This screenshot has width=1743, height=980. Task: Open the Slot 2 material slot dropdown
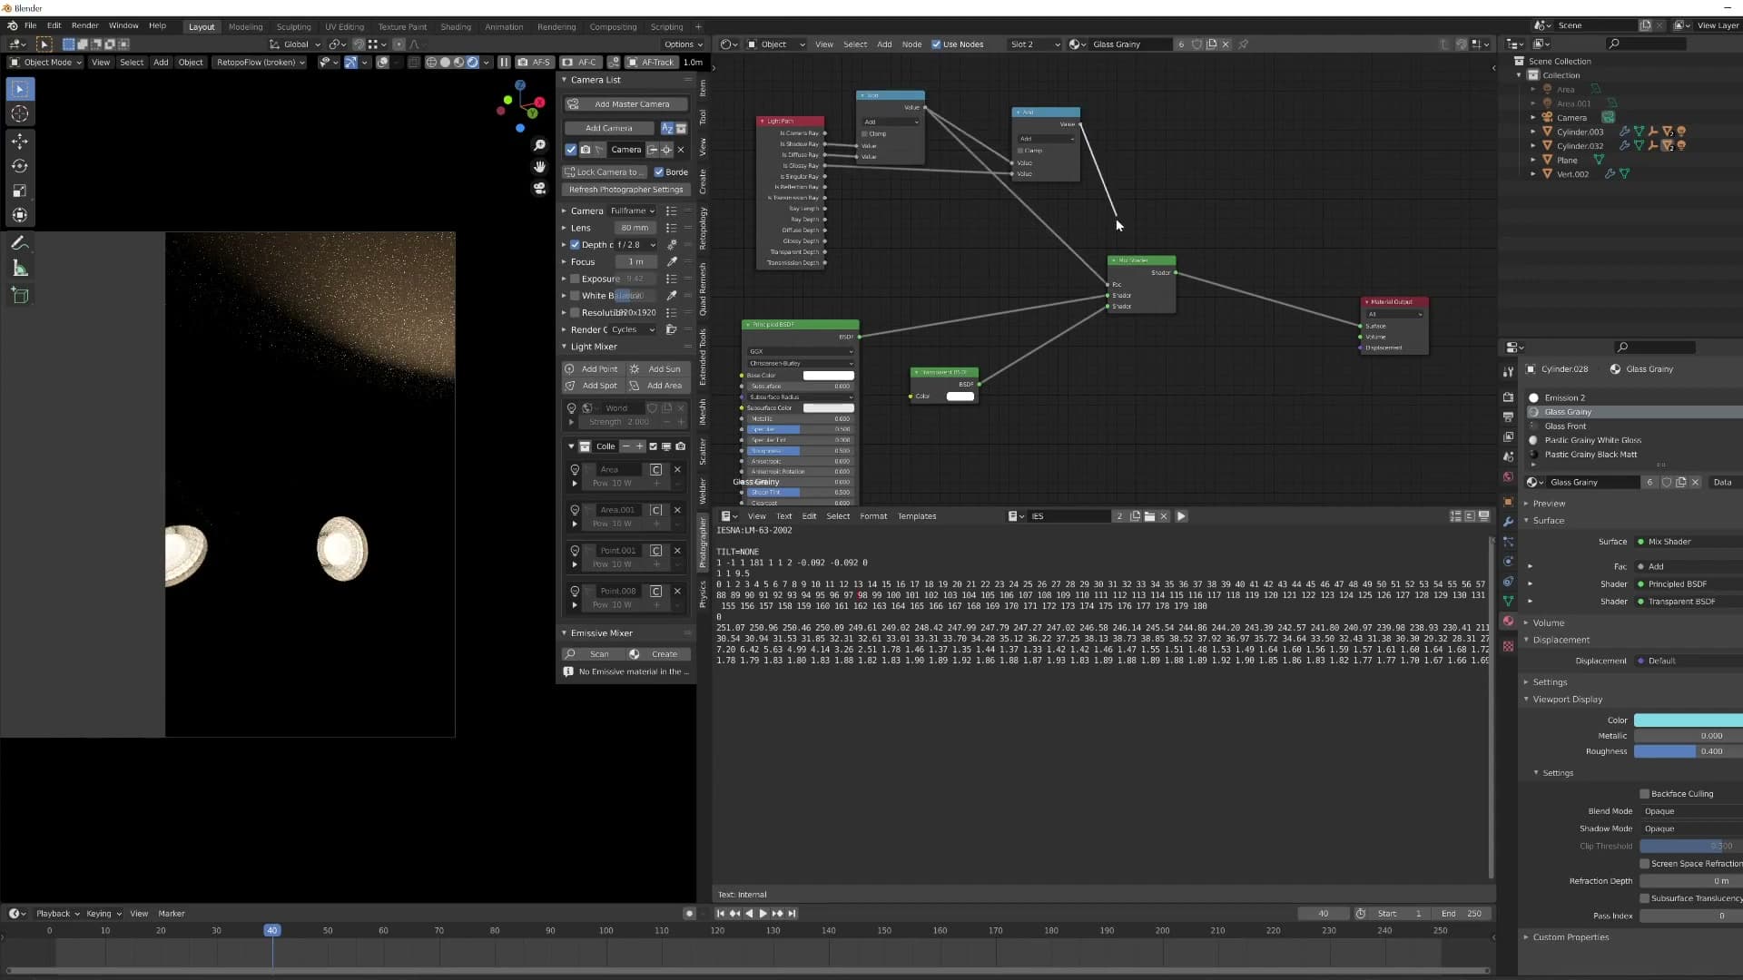point(1034,44)
